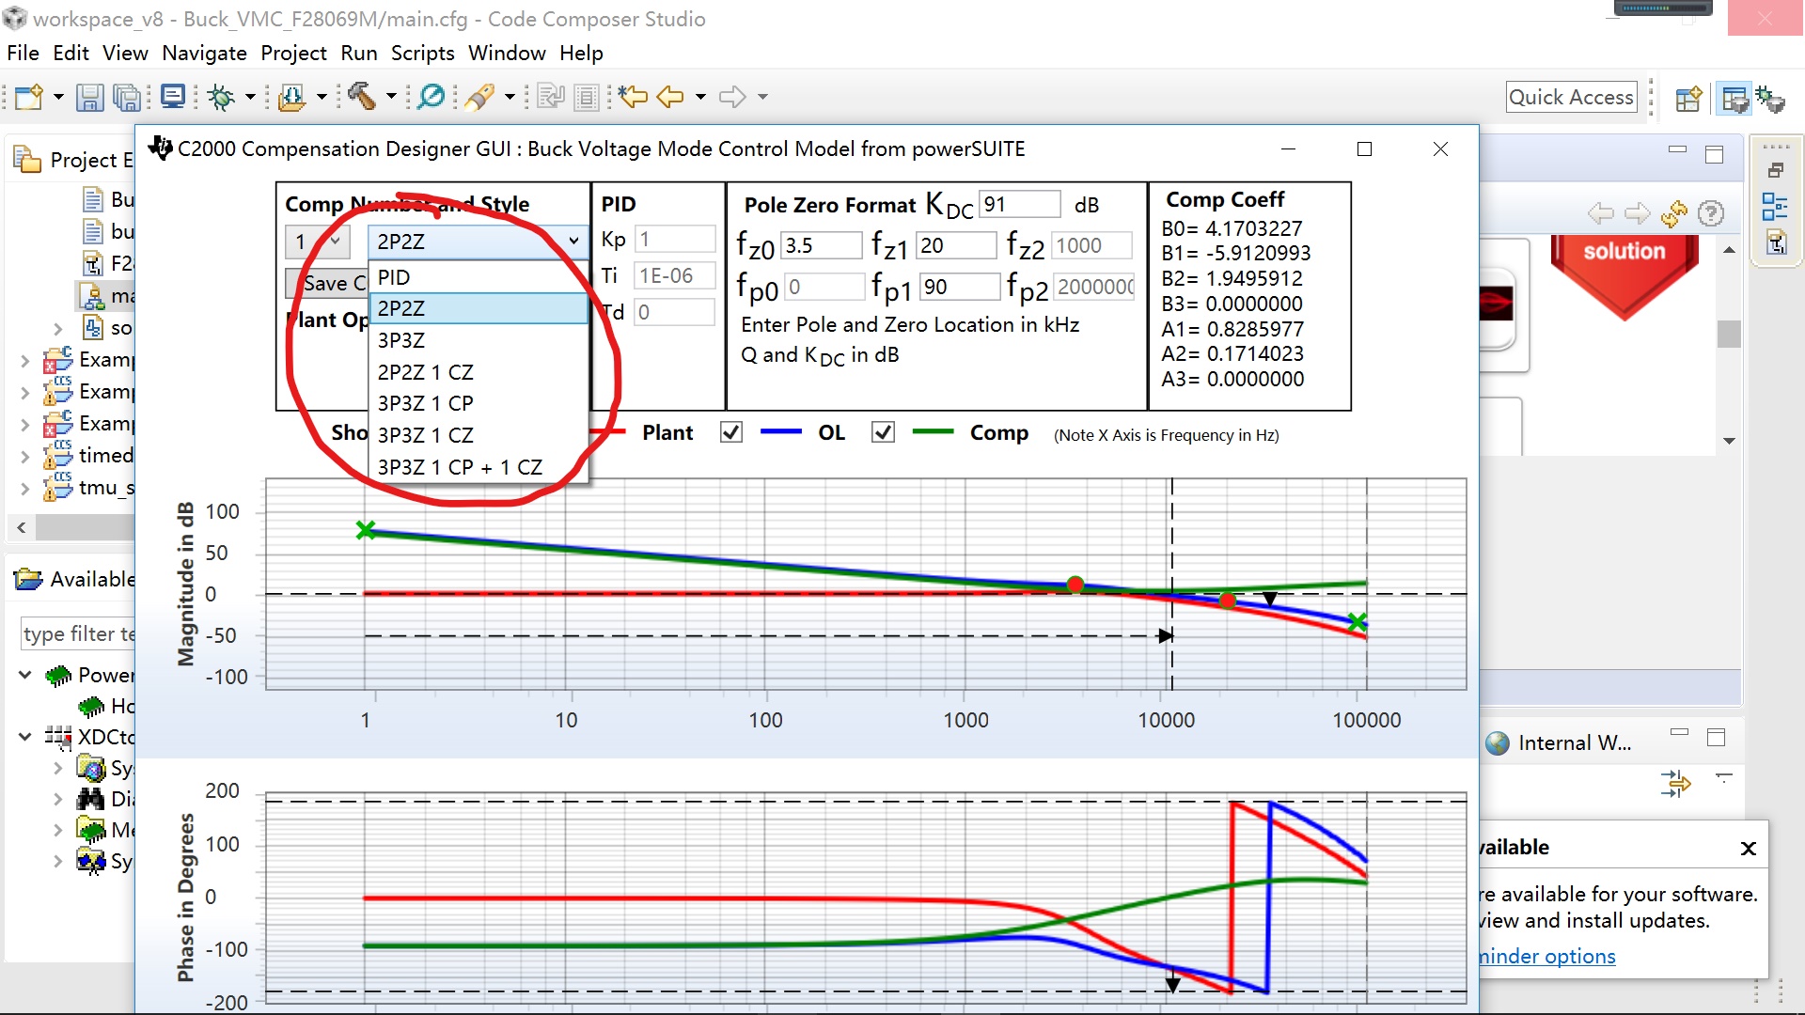Open the Project menu
The height and width of the screenshot is (1015, 1805).
click(293, 53)
